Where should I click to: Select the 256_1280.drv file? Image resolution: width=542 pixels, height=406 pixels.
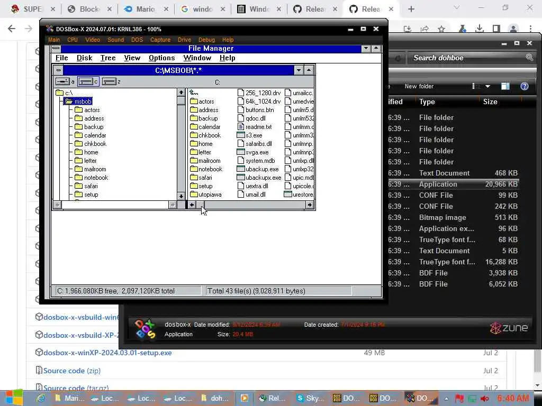point(259,93)
